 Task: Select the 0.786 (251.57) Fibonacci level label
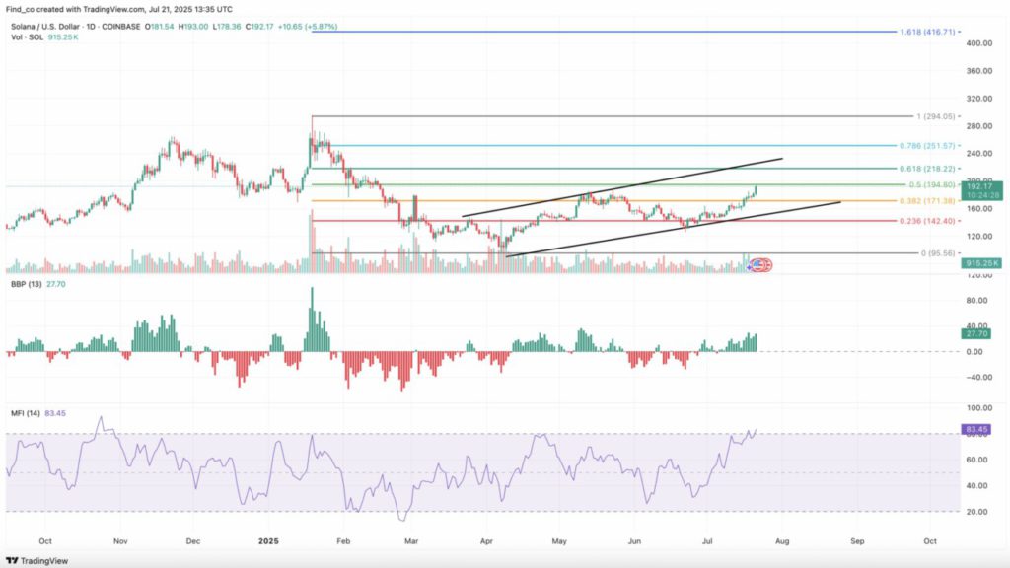click(x=926, y=145)
